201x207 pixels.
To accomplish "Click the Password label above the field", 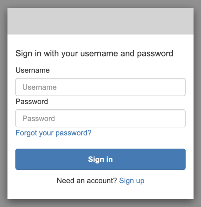I will 32,102.
